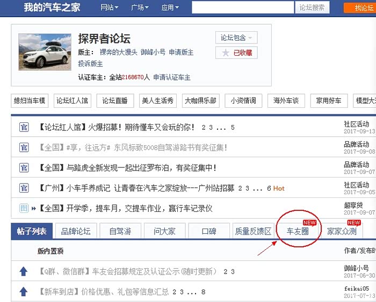Click the 论坛搜索 button
The width and height of the screenshot is (376, 302).
(312, 8)
